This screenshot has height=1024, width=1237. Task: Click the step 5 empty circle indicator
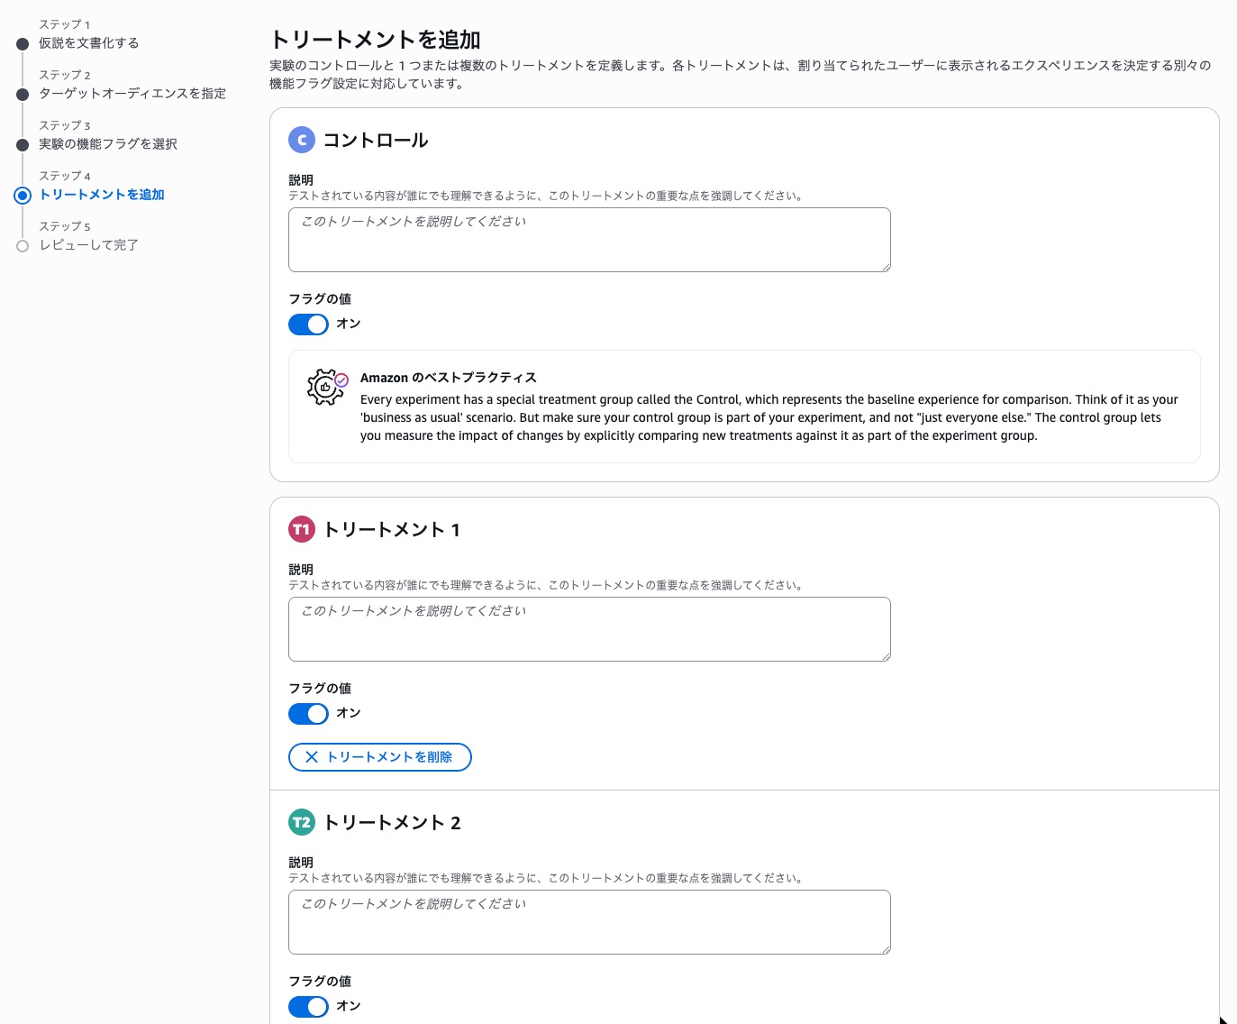point(23,246)
